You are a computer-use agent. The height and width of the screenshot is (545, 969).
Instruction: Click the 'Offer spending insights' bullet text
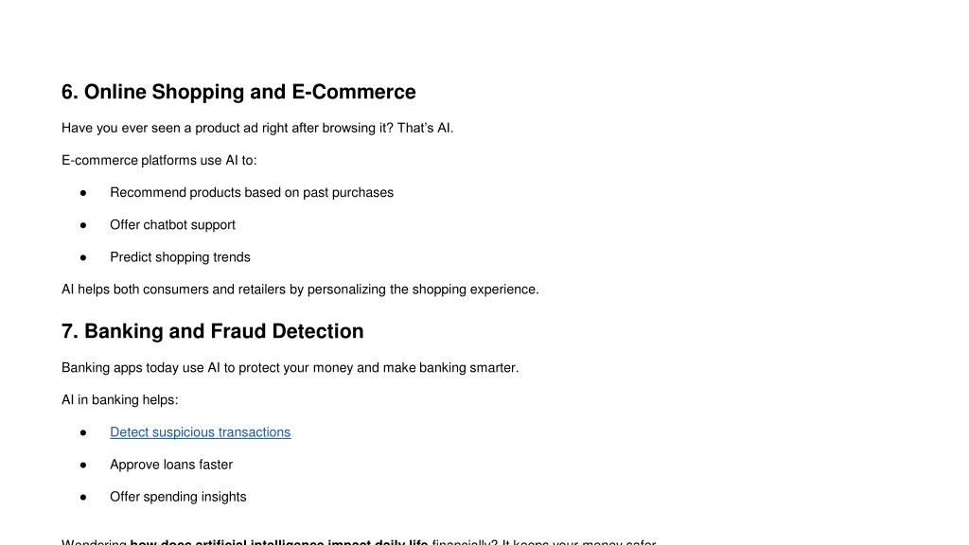(178, 497)
